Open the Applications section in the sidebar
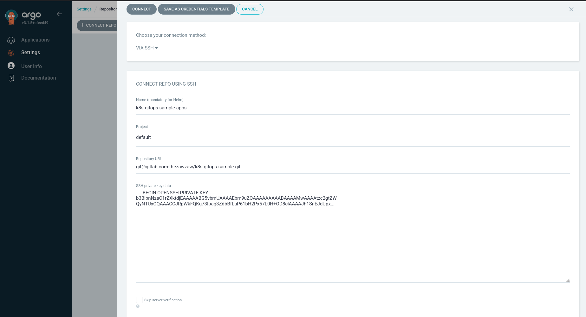 coord(35,40)
